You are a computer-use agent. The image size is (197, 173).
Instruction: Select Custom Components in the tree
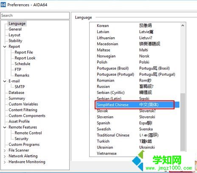[27, 115]
